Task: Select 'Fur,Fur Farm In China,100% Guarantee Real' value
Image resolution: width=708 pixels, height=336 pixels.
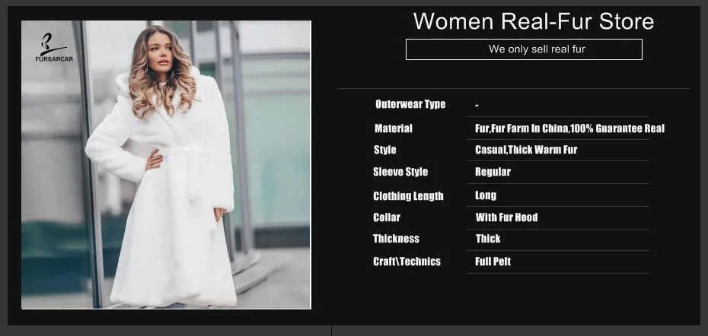Action: [570, 128]
